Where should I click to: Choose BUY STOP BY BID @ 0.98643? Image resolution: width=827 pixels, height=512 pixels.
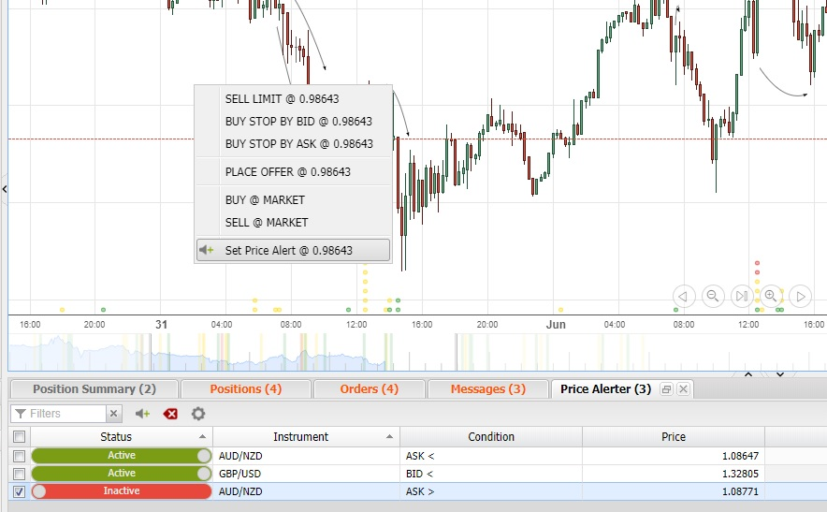point(293,122)
